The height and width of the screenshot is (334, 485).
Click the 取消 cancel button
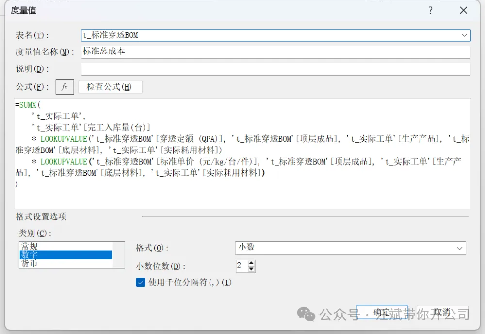coord(442,312)
